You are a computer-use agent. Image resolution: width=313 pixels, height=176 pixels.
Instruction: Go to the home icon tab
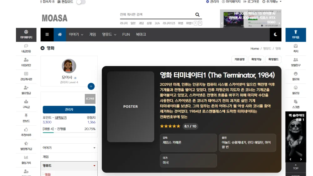point(60,34)
